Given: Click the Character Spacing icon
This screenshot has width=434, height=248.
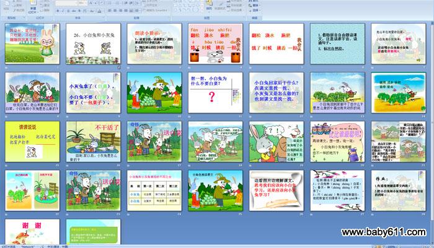Looking at the screenshot, I should click(86, 11).
